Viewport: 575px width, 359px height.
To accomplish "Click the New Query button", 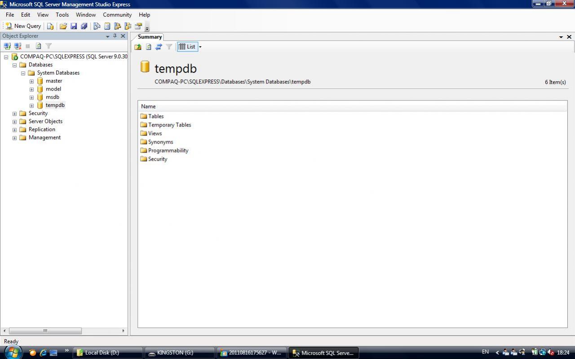I will pyautogui.click(x=23, y=26).
